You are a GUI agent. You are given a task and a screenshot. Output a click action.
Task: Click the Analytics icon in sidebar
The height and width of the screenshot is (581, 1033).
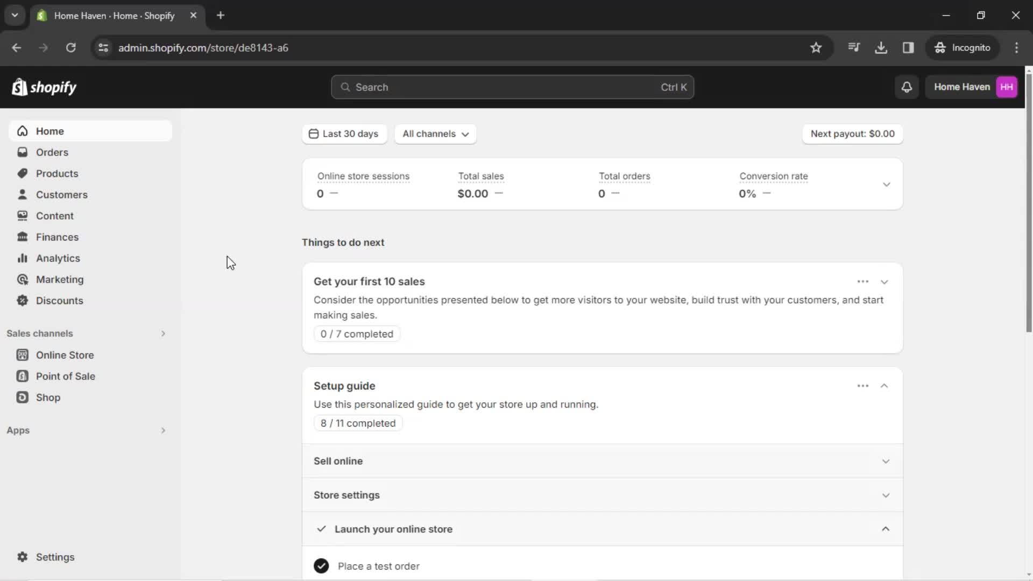23,258
